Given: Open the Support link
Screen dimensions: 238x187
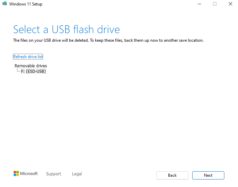Looking at the screenshot, I should 54,174.
